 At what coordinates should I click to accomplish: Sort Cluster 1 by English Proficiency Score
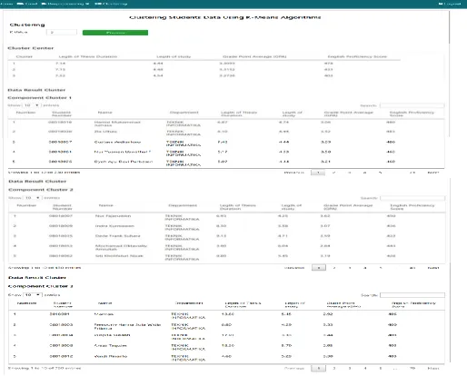click(x=412, y=114)
